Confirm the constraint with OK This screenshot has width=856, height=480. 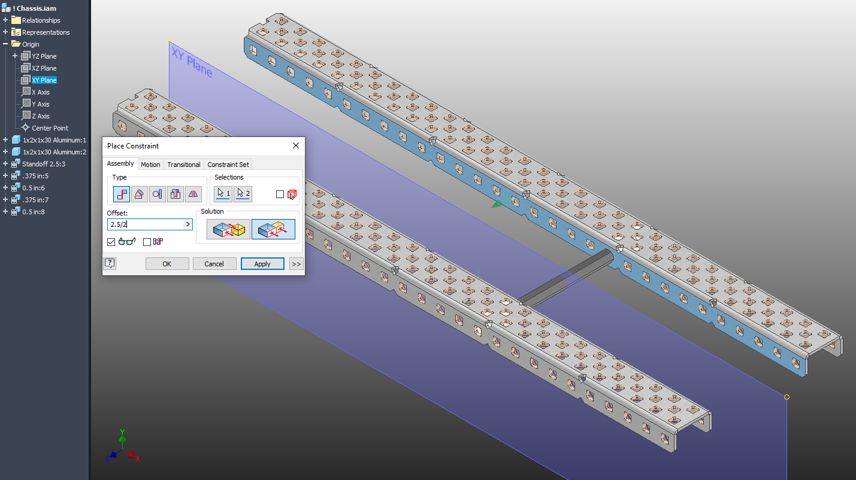tap(167, 264)
